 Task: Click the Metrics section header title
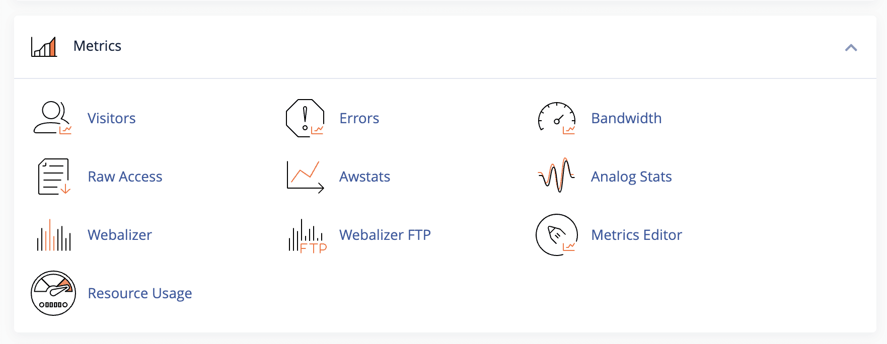[x=97, y=46]
